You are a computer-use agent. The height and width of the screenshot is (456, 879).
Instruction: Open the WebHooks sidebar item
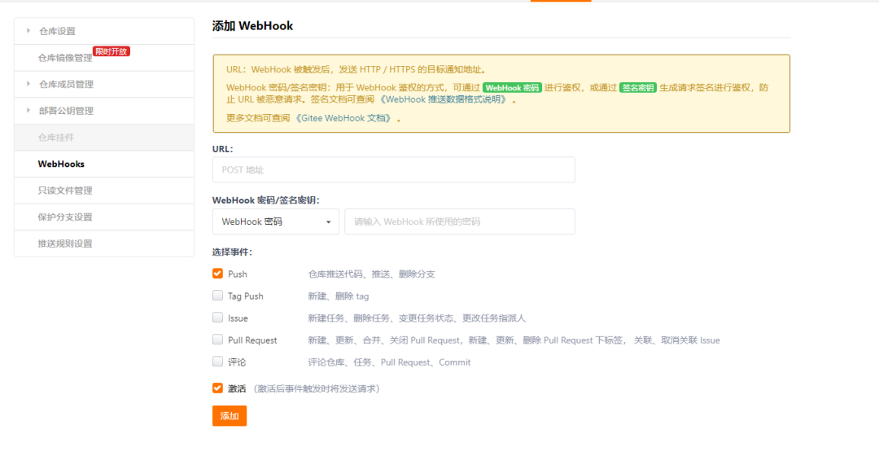pos(103,164)
